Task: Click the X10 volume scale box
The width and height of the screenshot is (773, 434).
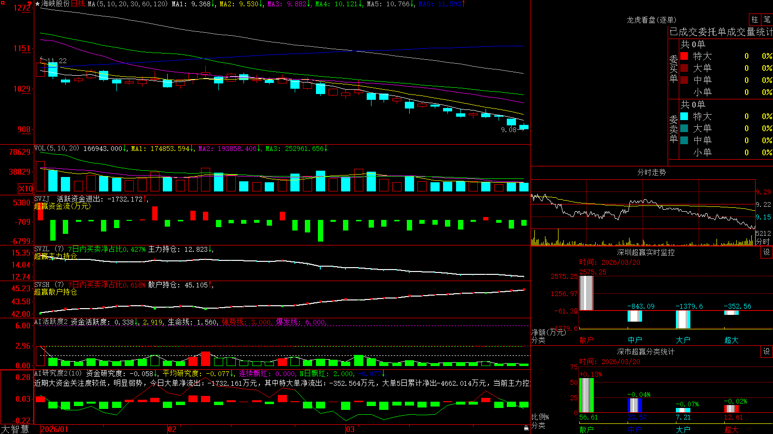Action: point(26,189)
